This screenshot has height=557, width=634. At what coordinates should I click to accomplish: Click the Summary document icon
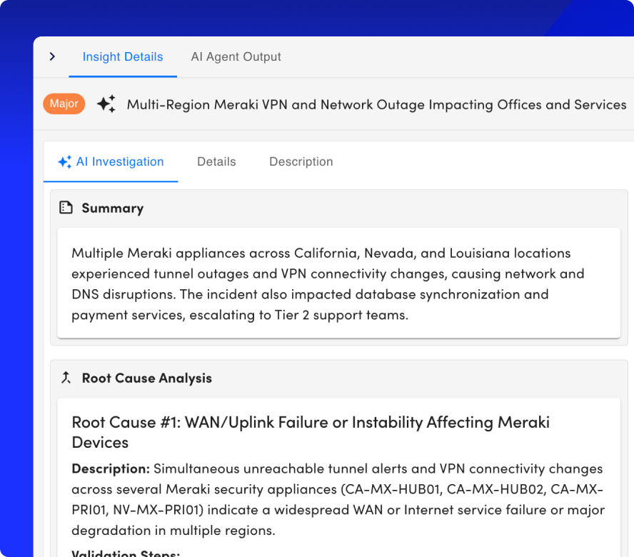[66, 208]
